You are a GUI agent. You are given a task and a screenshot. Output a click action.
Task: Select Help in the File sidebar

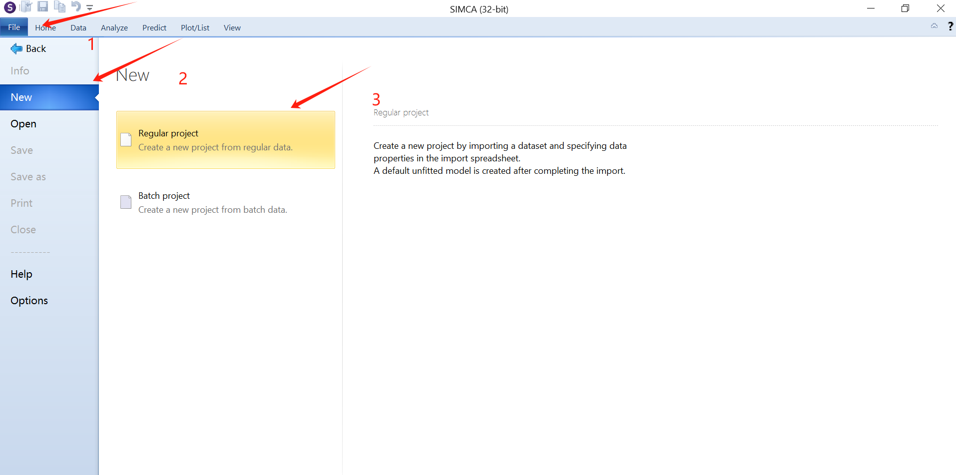click(21, 274)
